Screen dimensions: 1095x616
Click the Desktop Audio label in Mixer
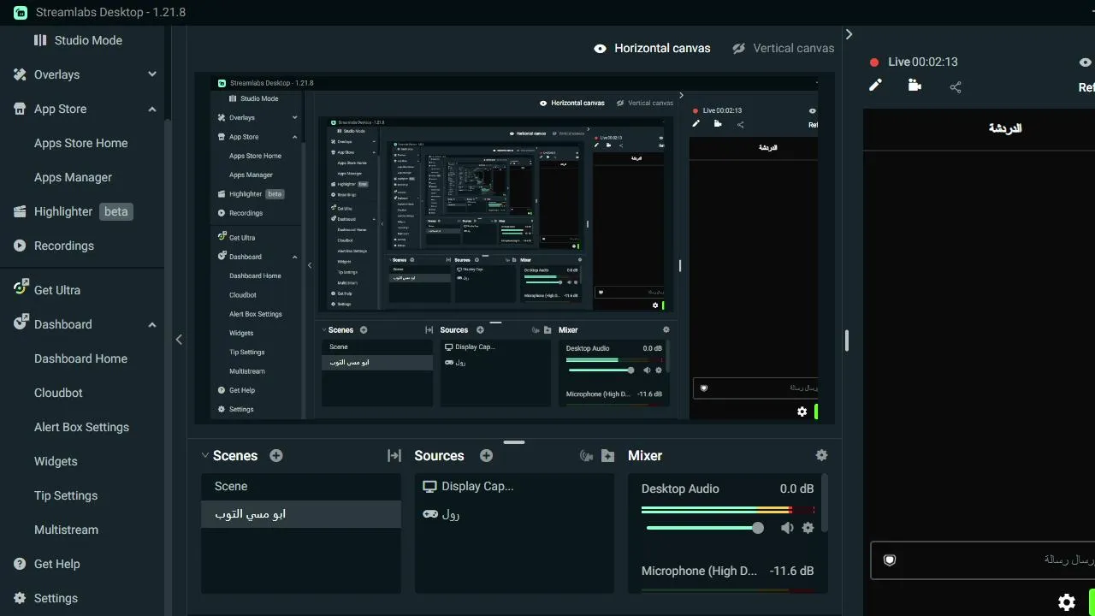(680, 489)
